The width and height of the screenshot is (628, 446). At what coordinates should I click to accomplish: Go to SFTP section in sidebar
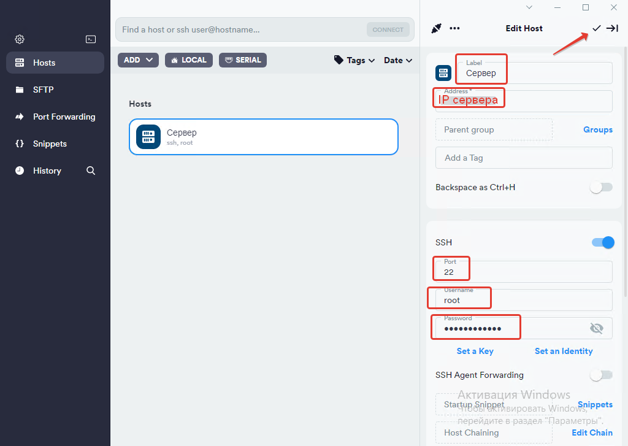tap(43, 90)
